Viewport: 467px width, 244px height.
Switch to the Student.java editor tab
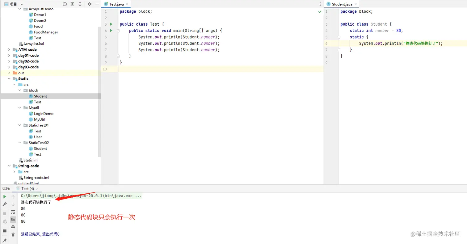342,4
